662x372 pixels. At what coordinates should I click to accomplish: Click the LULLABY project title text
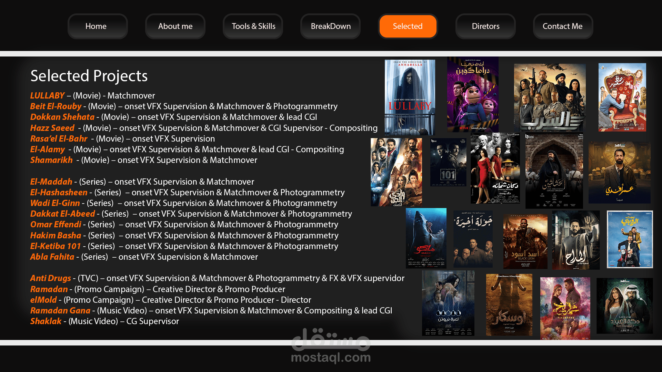click(47, 95)
